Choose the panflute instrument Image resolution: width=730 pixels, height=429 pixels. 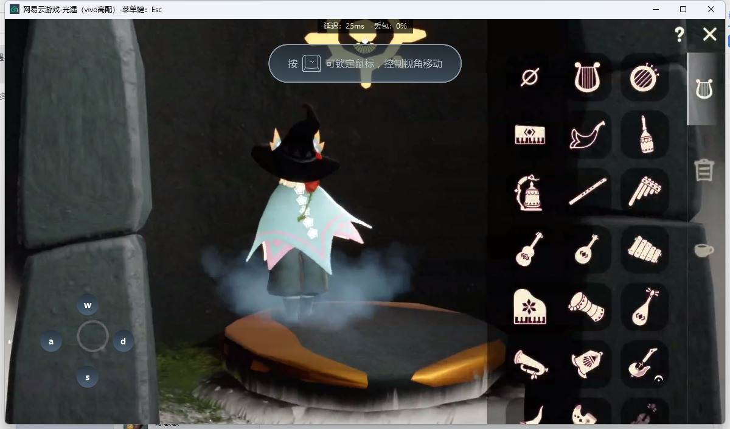click(644, 192)
